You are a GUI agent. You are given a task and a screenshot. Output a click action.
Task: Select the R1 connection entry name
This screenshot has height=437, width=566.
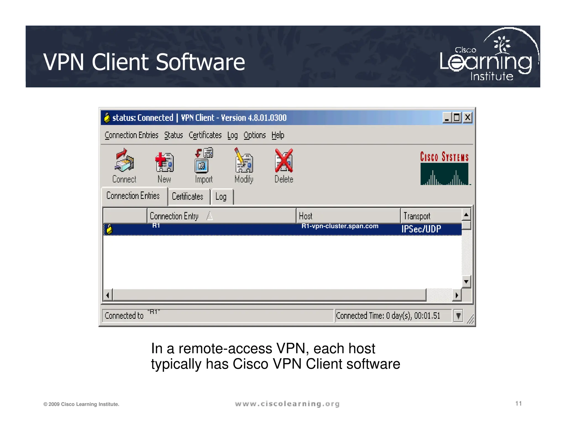coord(156,226)
